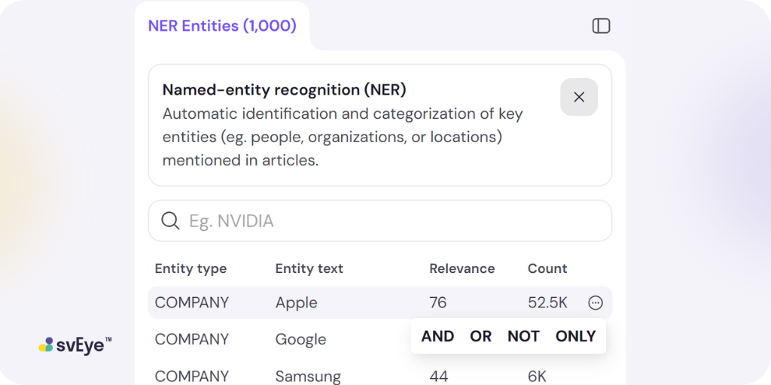The width and height of the screenshot is (771, 385).
Task: Choose the ONLY operator in the popup
Action: point(575,336)
